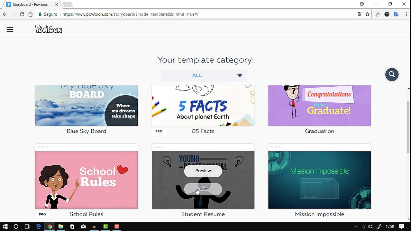Use the Student Resume template
Viewport: 411px width, 231px height.
tap(203, 189)
